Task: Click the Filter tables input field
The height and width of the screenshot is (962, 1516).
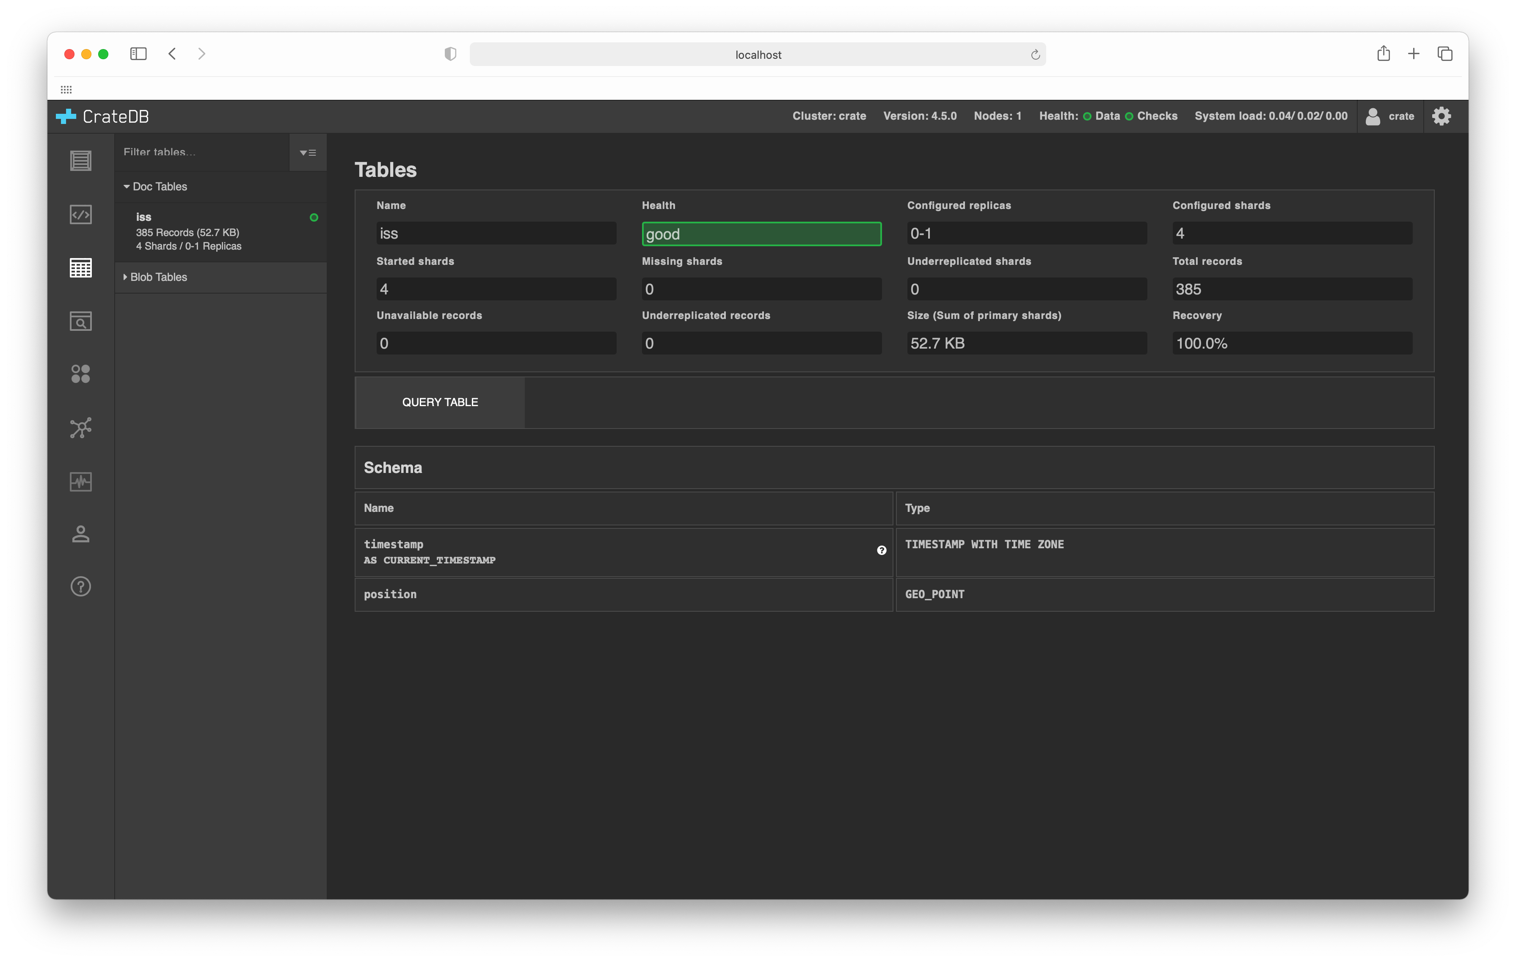Action: click(201, 152)
